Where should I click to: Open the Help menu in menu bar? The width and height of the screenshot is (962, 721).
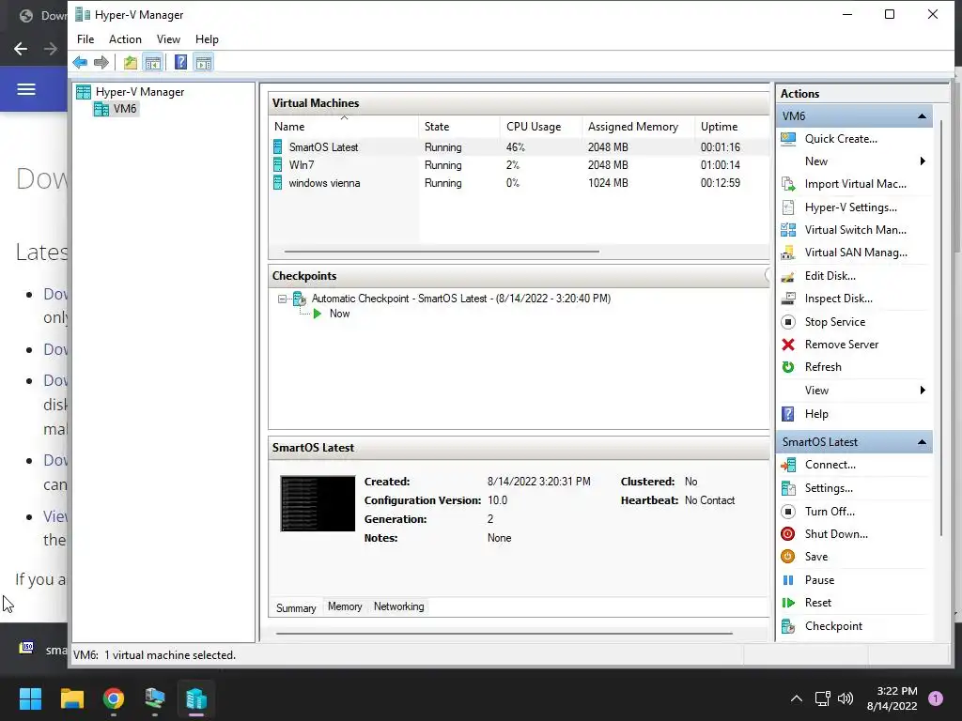207,39
